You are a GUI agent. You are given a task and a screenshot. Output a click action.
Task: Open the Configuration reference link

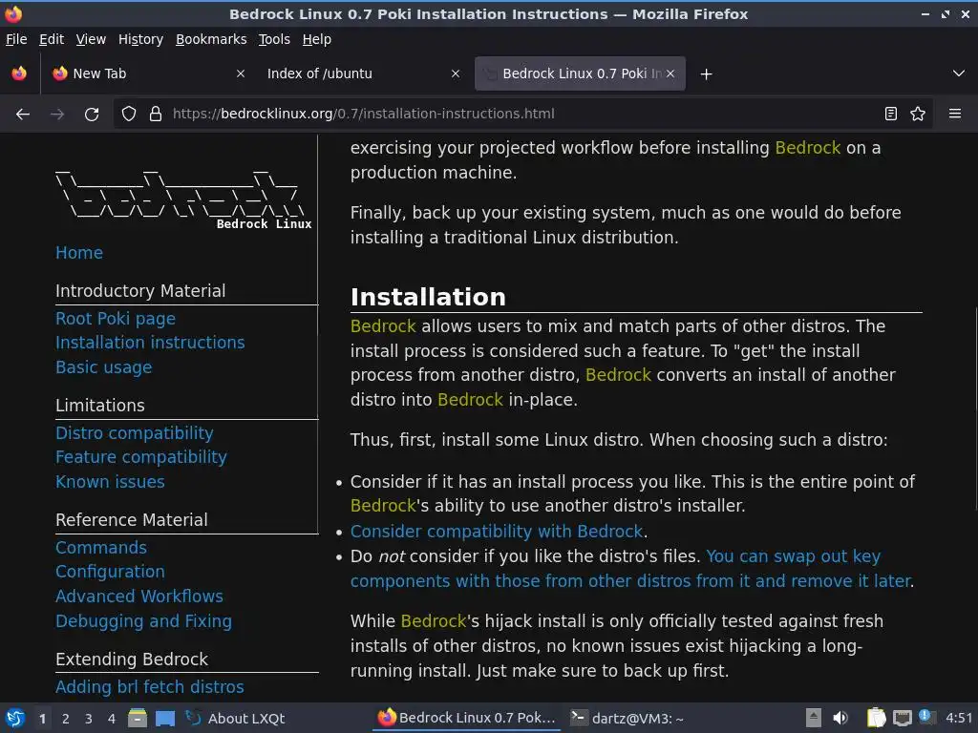[x=111, y=573]
